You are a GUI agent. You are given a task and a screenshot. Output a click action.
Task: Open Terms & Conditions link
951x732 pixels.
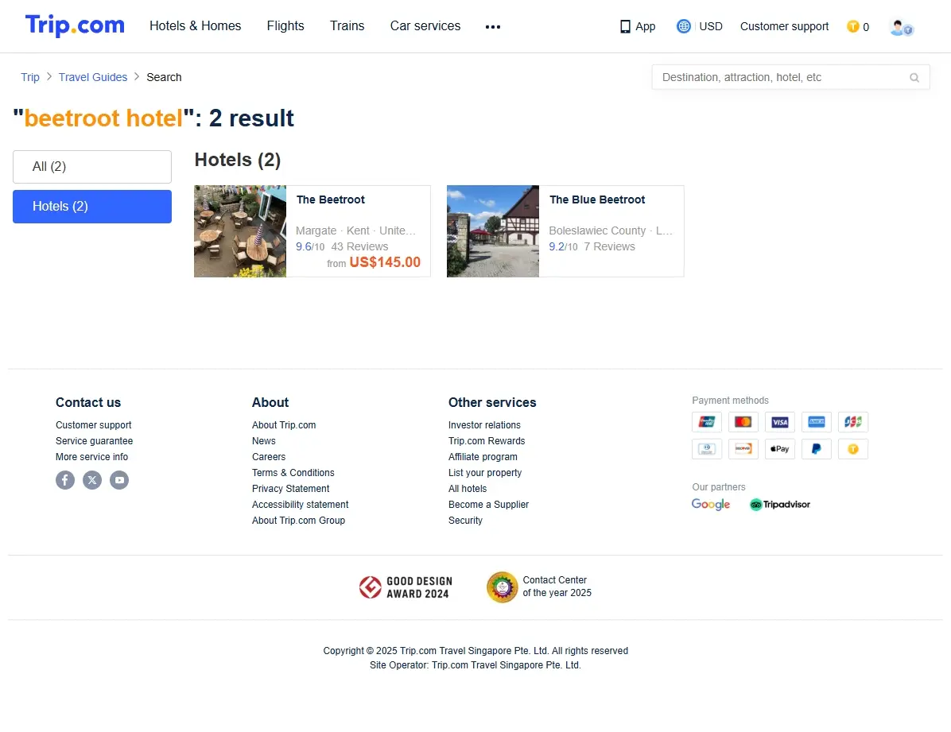(293, 472)
